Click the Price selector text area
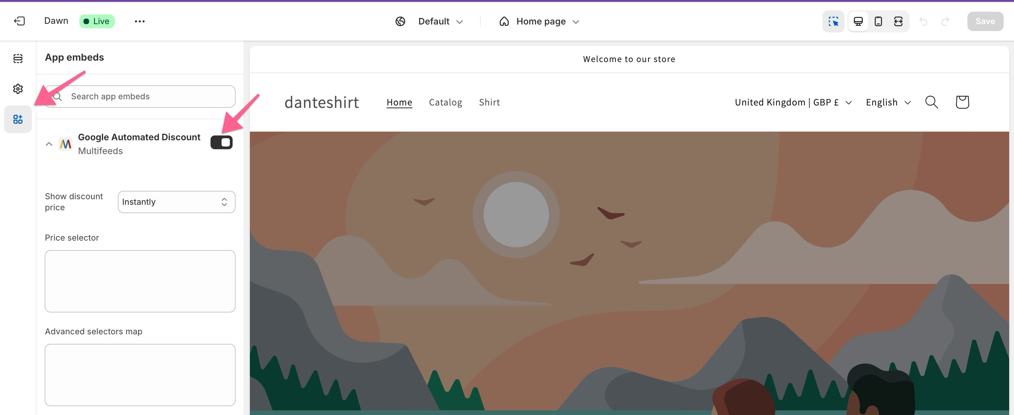This screenshot has width=1014, height=415. pyautogui.click(x=140, y=281)
